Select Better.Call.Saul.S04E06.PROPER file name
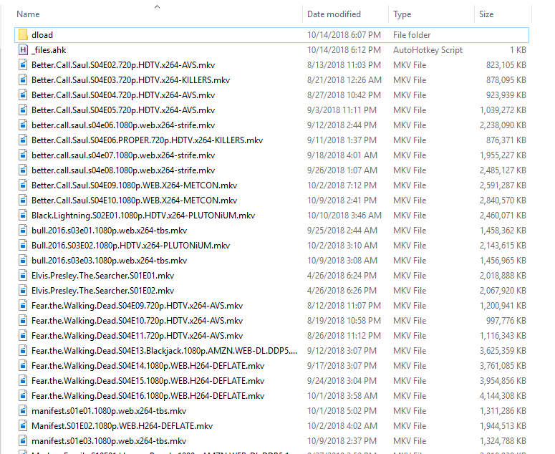555x454 pixels. pos(147,140)
